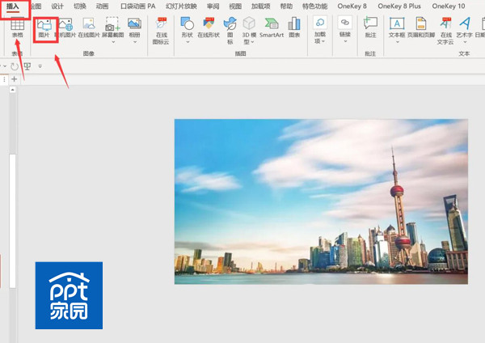Click the plus button above the slide panel
Viewport: 485px width, 343px height.
(x=14, y=79)
